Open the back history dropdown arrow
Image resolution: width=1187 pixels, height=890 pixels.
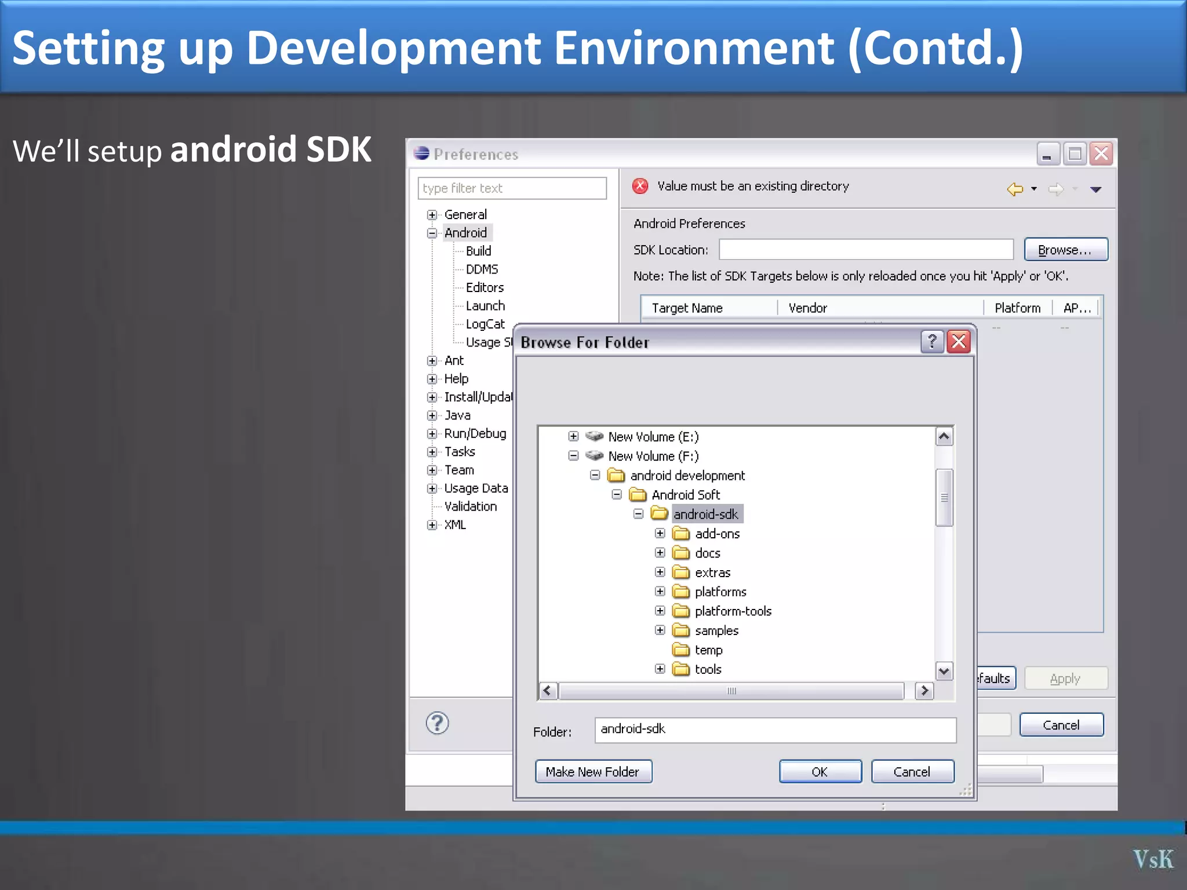click(x=1034, y=189)
